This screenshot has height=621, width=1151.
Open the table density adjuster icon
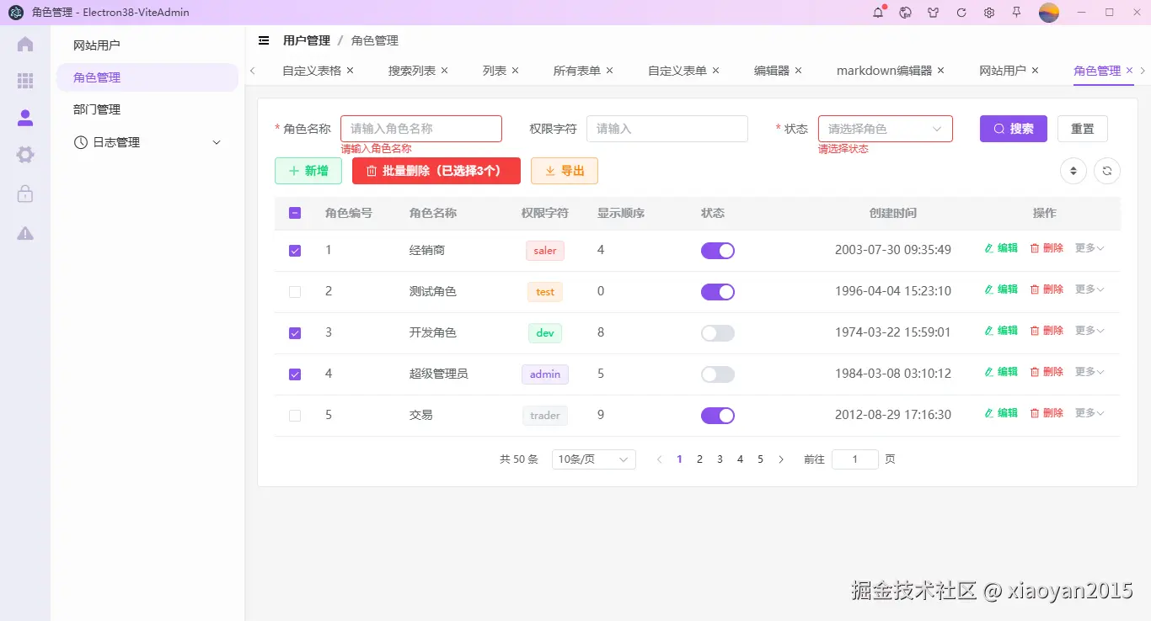point(1073,170)
